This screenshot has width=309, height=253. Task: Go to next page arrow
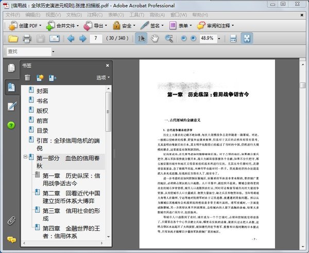[x=82, y=38]
